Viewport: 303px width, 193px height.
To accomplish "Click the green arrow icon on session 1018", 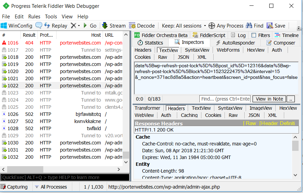I will [x=4, y=57].
